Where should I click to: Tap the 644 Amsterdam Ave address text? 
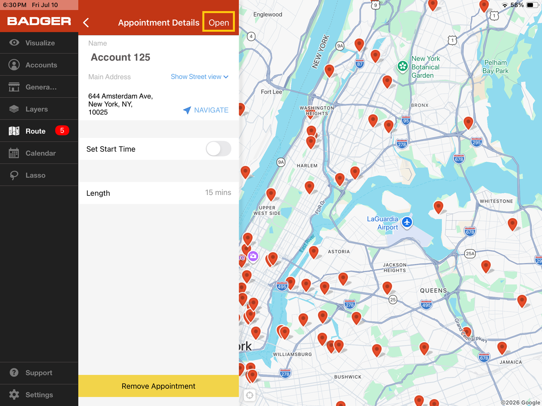(121, 104)
